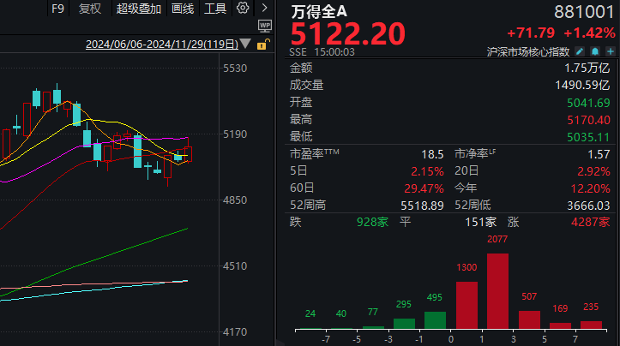Click the 涨 4287家 advancers count
Viewport: 620px width, 346px height.
tap(559, 222)
